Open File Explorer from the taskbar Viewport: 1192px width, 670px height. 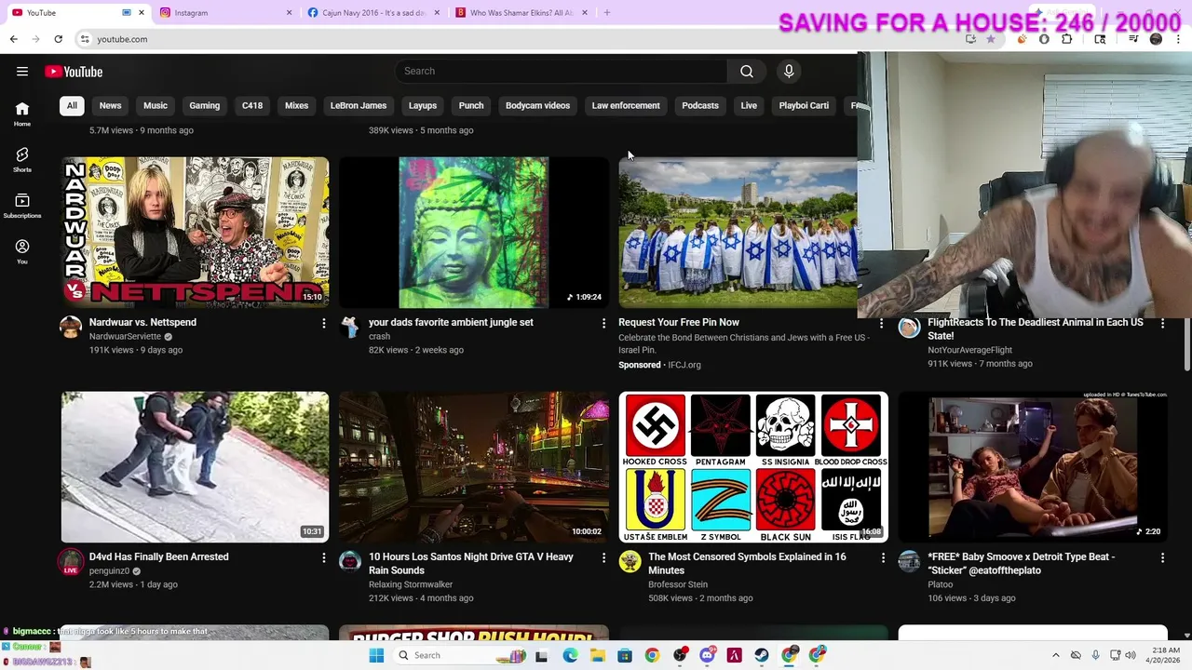pyautogui.click(x=597, y=655)
